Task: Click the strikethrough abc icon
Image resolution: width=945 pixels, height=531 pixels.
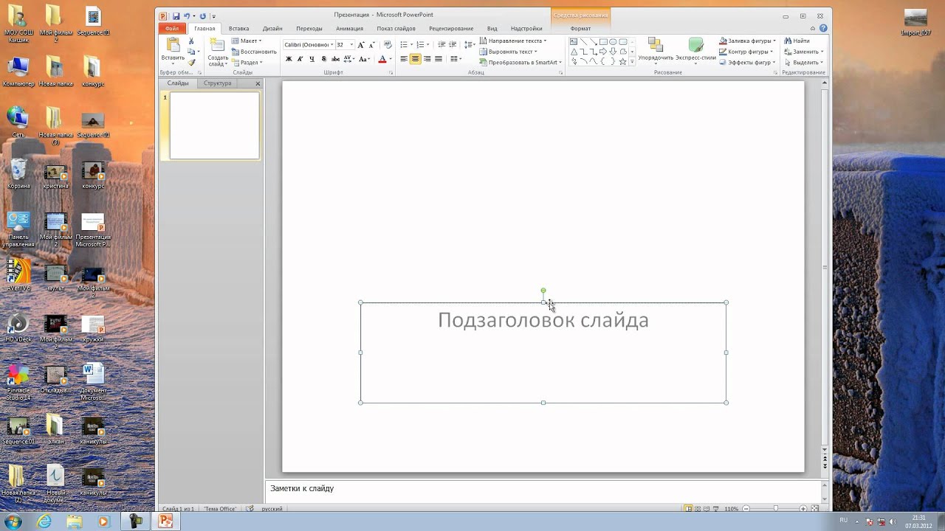Action: click(335, 59)
